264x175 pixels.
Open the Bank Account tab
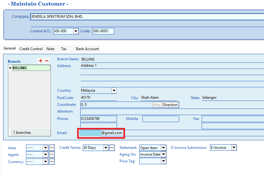click(87, 49)
